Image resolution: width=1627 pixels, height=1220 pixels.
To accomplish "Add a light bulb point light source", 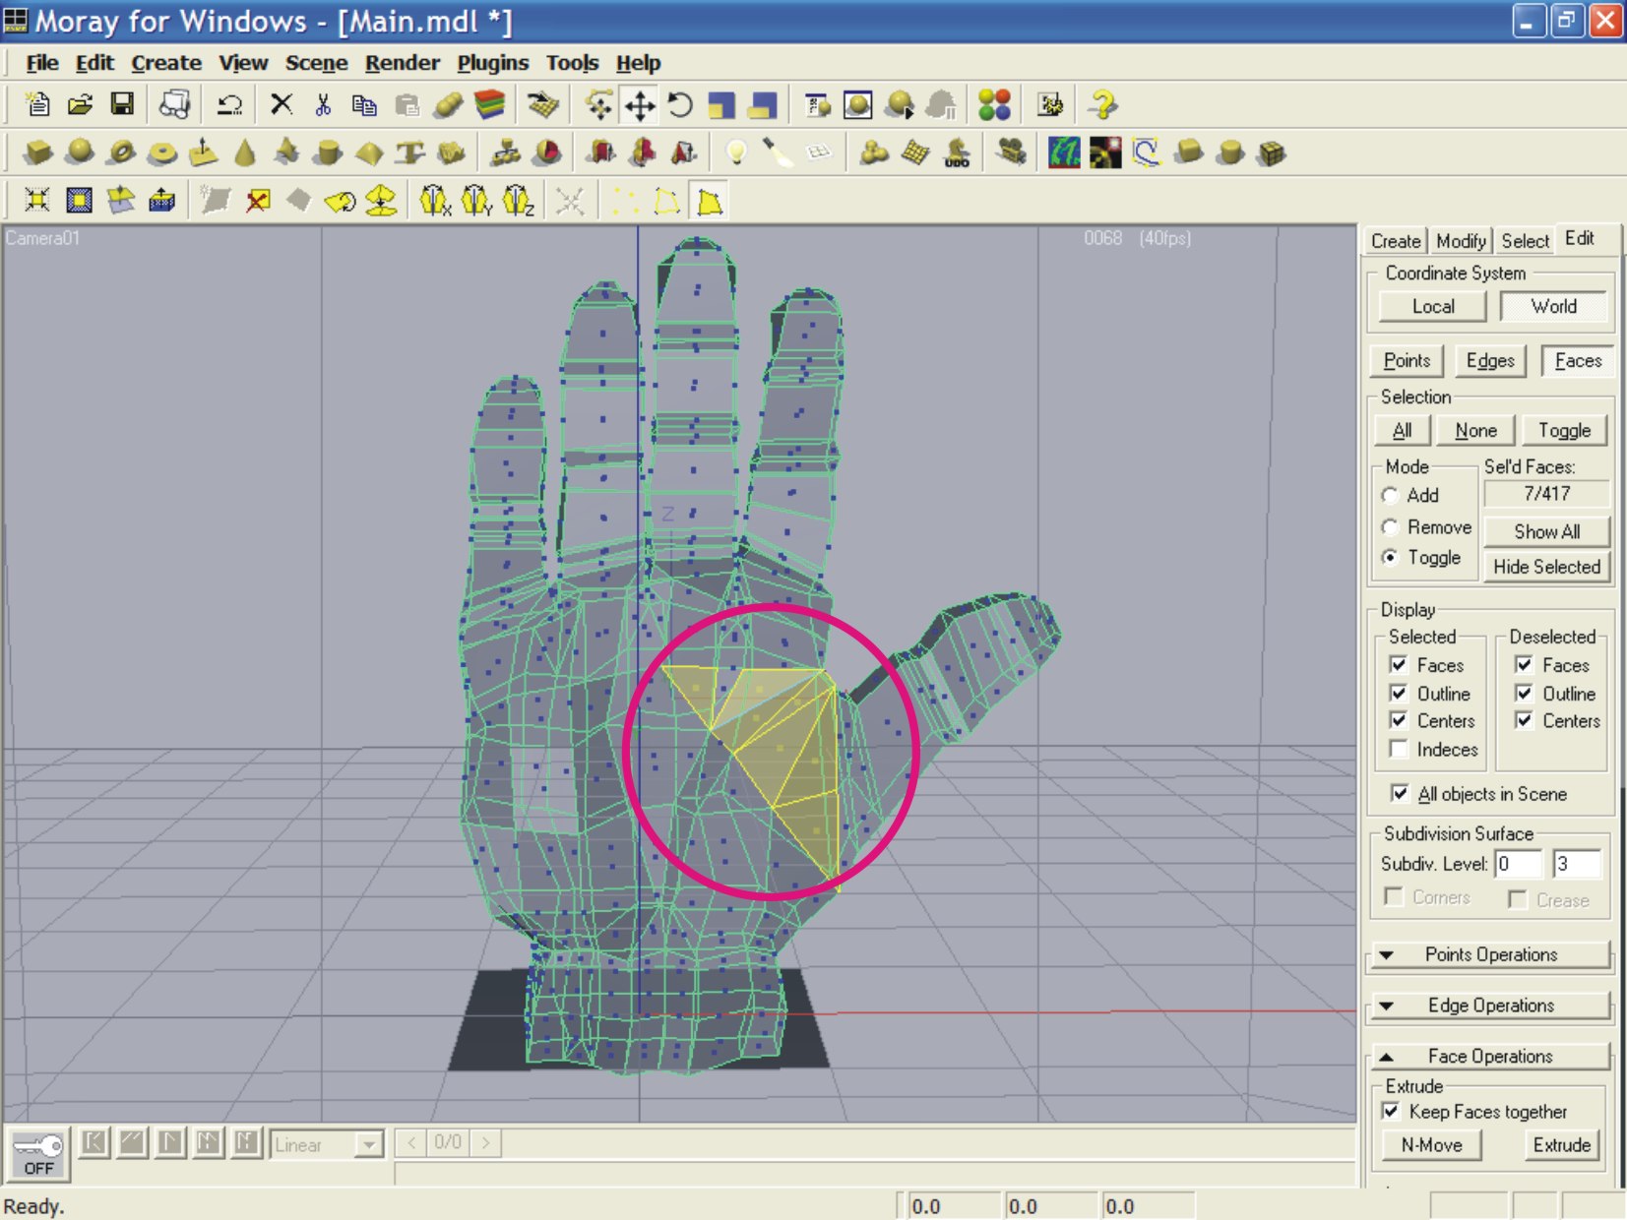I will tap(736, 152).
